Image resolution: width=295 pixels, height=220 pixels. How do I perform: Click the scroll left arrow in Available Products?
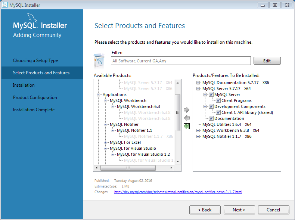[x=97, y=168]
